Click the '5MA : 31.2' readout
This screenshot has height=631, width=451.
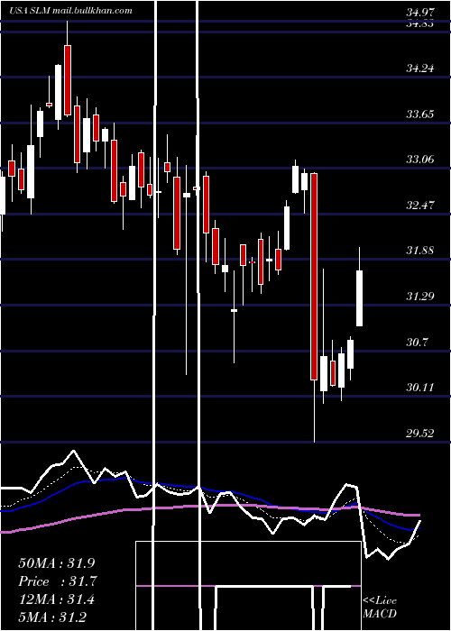pos(52,617)
